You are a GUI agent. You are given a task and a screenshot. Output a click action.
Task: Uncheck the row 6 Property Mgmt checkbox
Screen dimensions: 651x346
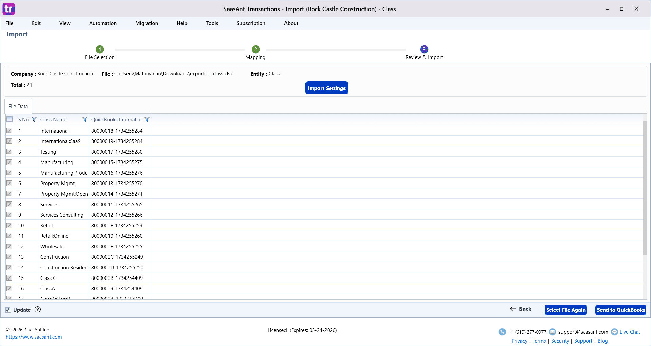(x=9, y=183)
